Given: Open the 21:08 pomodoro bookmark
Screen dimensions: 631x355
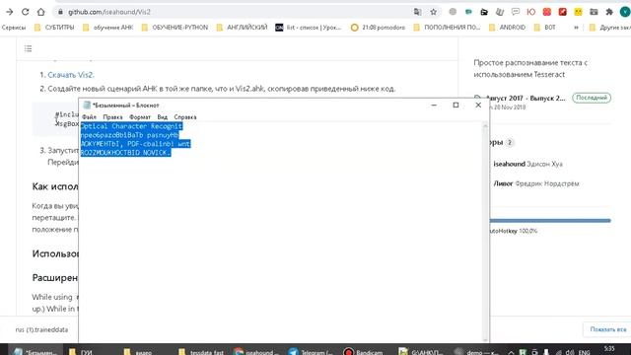Looking at the screenshot, I should pos(378,28).
